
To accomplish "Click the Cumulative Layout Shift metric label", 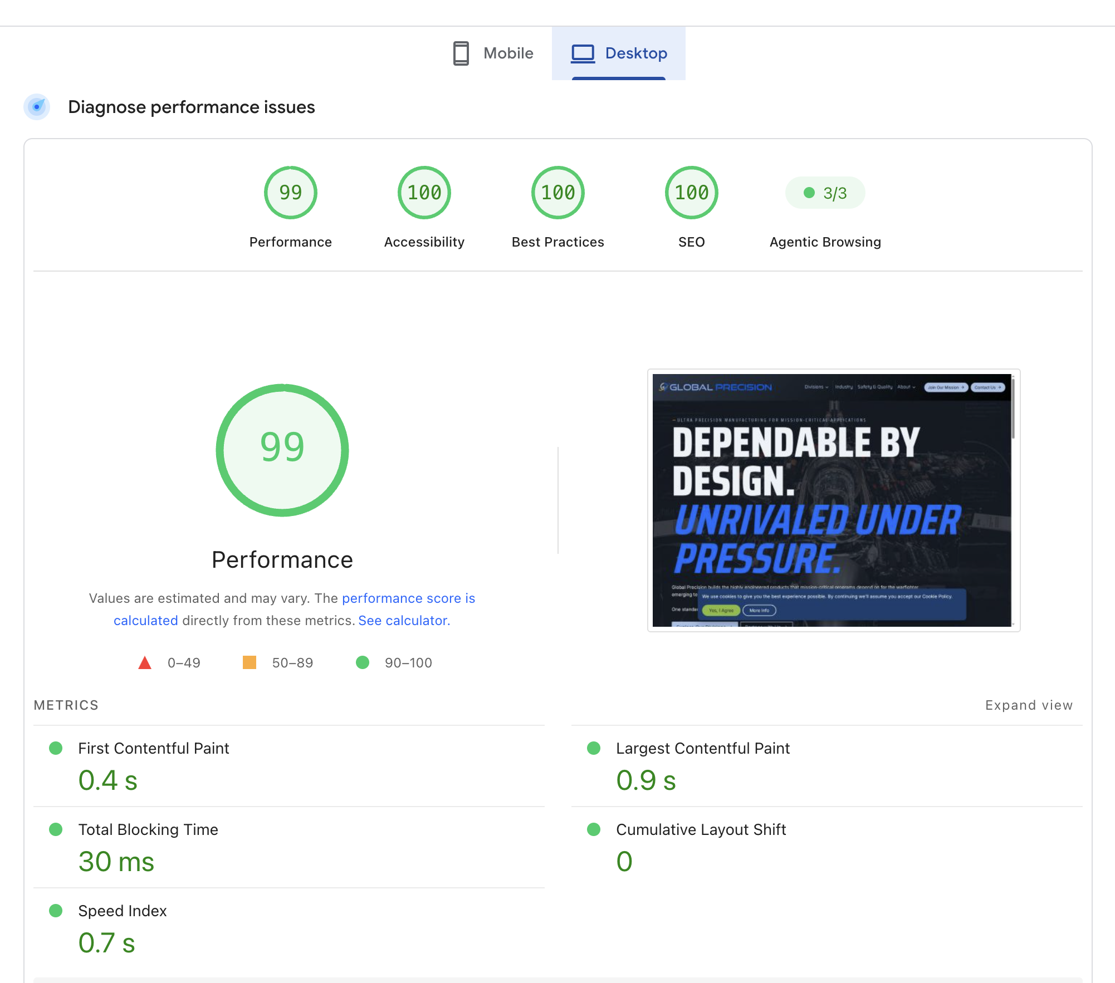I will click(x=701, y=830).
